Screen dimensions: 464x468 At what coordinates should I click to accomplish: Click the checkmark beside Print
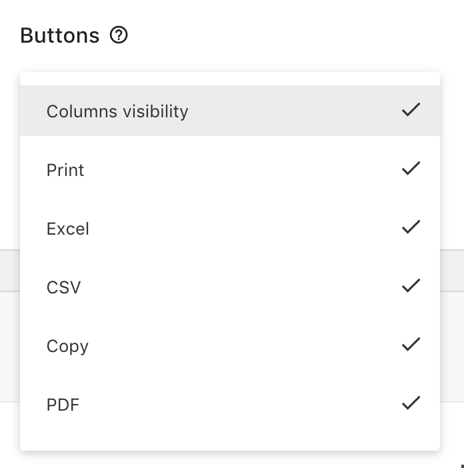411,168
